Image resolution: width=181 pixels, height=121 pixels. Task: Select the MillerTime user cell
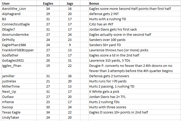11,86
